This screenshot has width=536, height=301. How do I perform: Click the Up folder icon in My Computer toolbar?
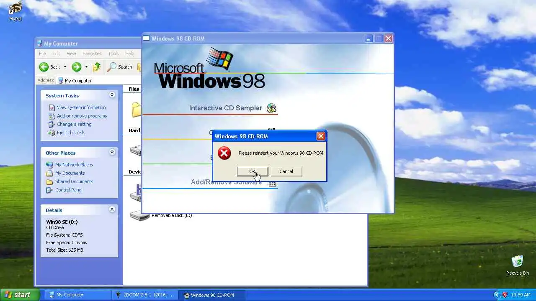97,67
